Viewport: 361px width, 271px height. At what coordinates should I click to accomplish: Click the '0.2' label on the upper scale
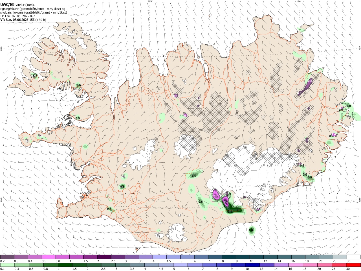click(x=2, y=261)
